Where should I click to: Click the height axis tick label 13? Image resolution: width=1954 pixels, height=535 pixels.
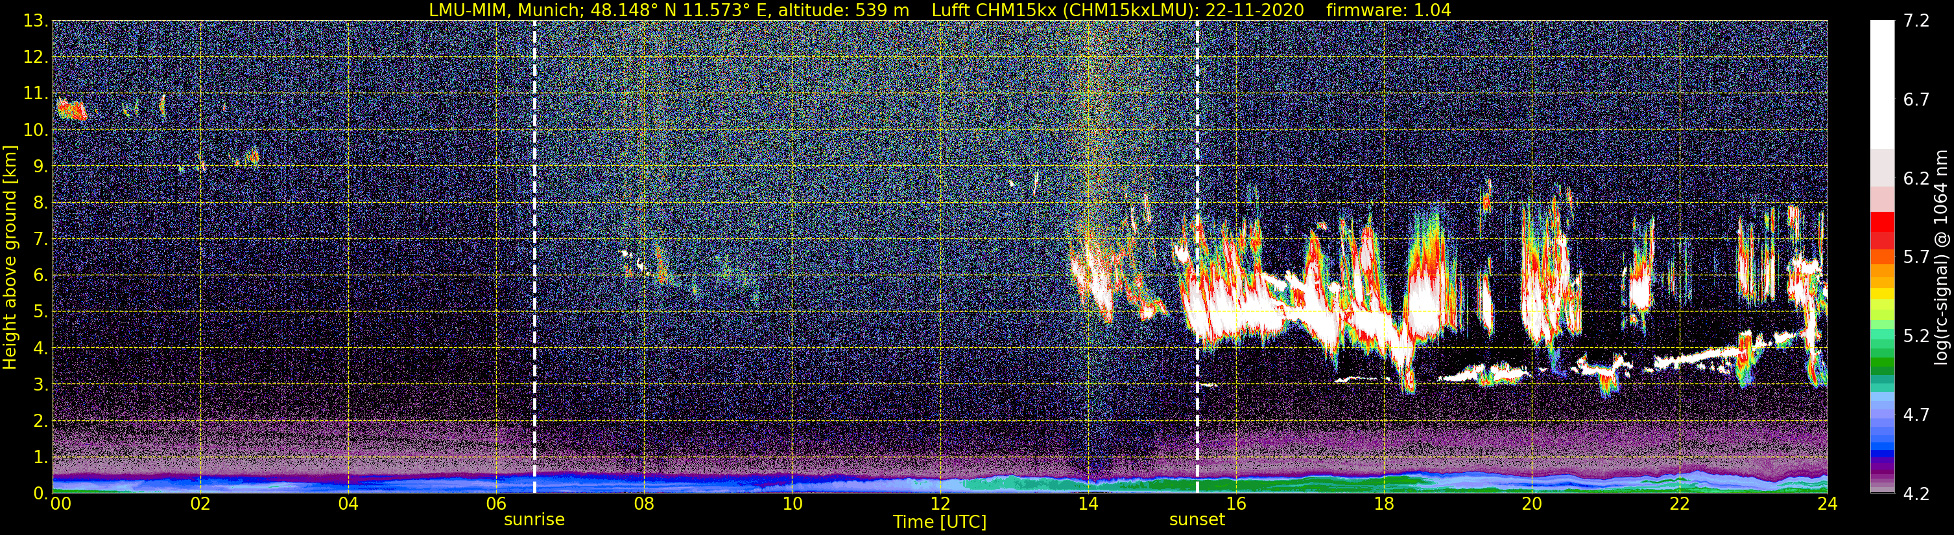click(x=35, y=21)
